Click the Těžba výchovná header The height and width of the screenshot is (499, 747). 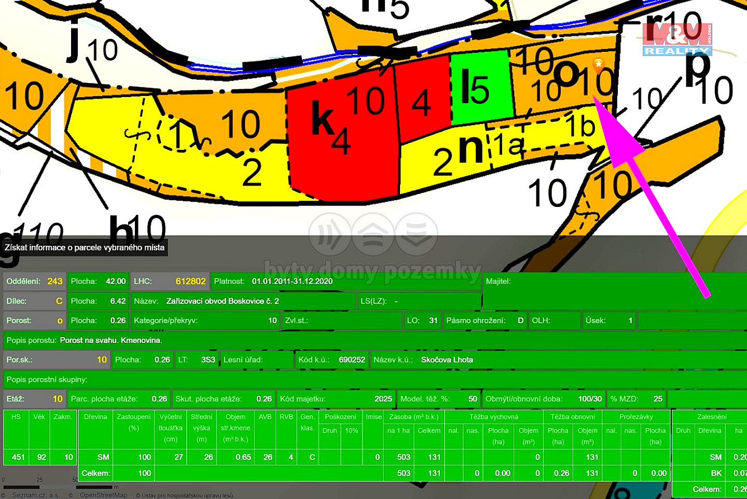(494, 417)
